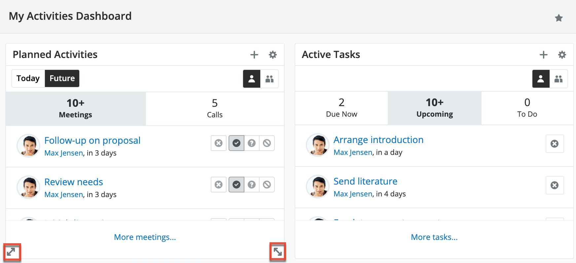The width and height of the screenshot is (576, 263).
Task: Mark Review needs meeting as tentative
Action: [x=252, y=185]
